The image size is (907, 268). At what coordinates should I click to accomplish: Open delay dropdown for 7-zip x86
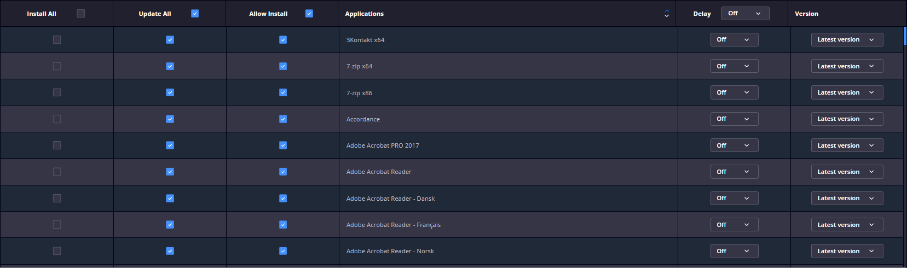coord(734,93)
